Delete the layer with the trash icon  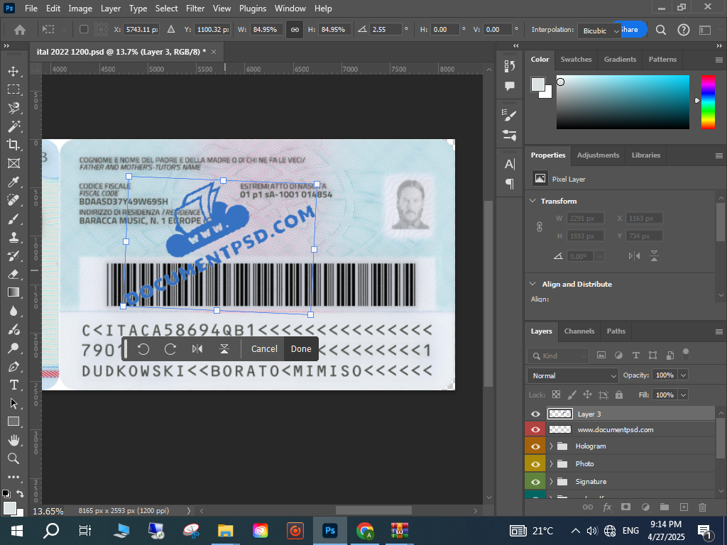702,507
